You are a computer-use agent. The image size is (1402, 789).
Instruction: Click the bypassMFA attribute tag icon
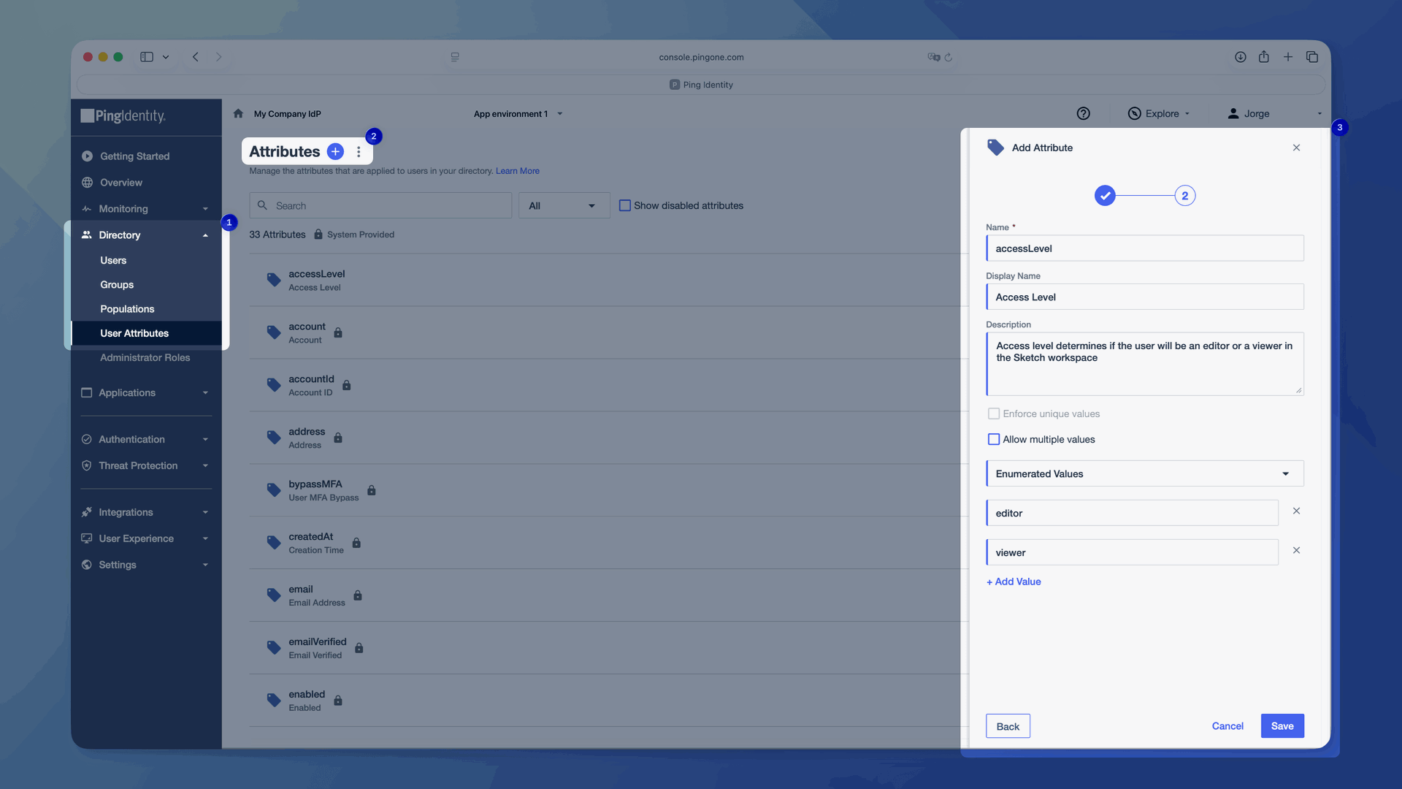(x=274, y=490)
